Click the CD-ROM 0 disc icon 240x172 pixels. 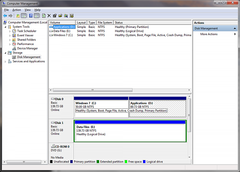tap(53, 146)
